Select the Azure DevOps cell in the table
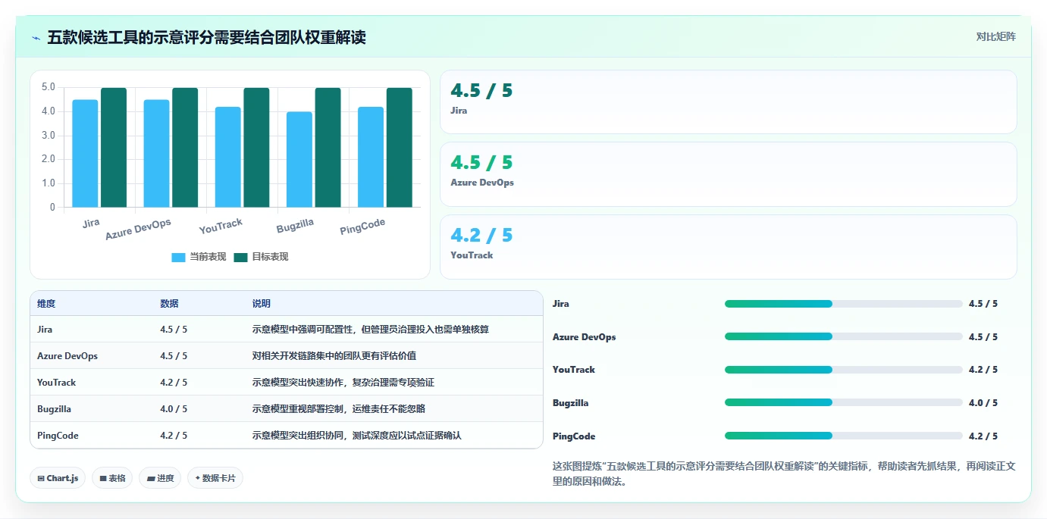Screen dimensions: 1047x519 [67, 356]
